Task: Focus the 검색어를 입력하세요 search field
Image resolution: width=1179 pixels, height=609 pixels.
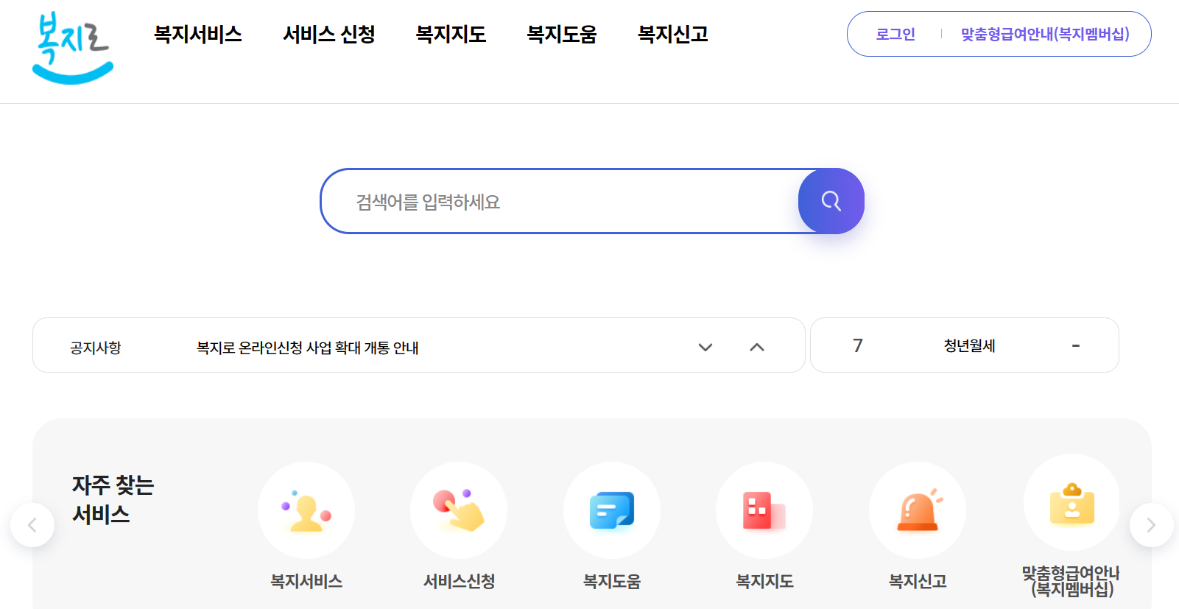Action: tap(560, 201)
